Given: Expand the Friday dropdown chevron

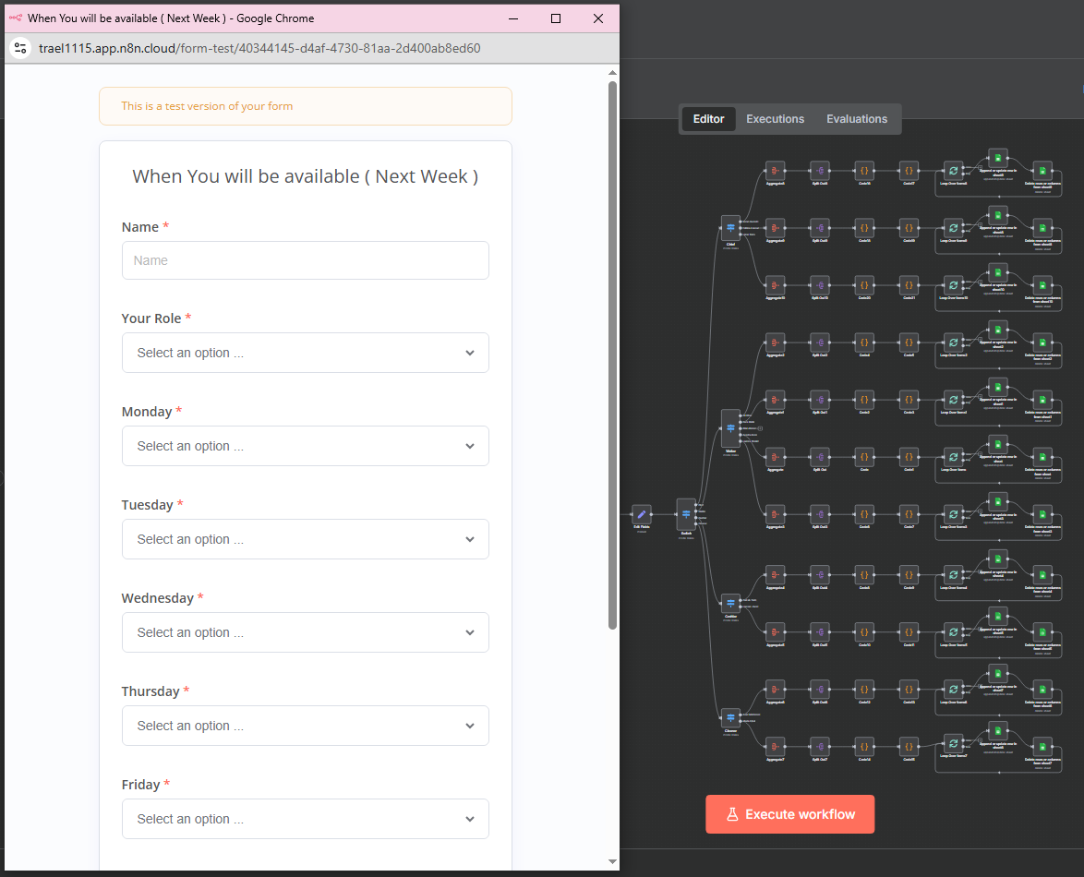Looking at the screenshot, I should (470, 819).
